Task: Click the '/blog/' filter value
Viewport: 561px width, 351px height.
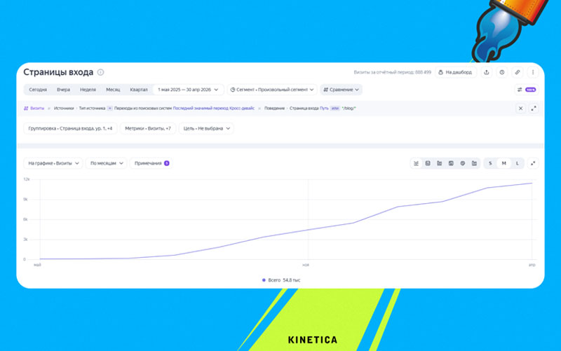Action: [x=349, y=109]
